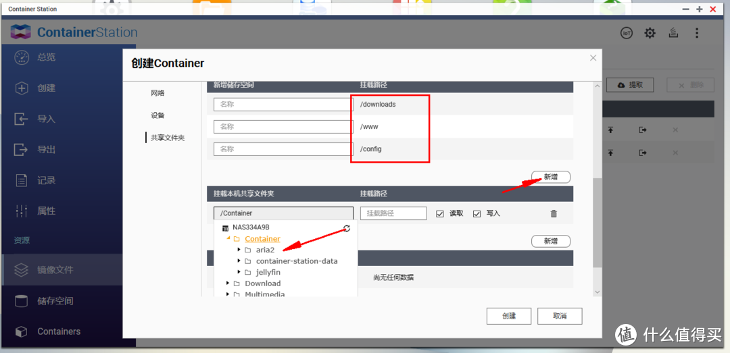Click the 挂载路径 mount path input
Screen dimensions: 730x353
(393, 213)
